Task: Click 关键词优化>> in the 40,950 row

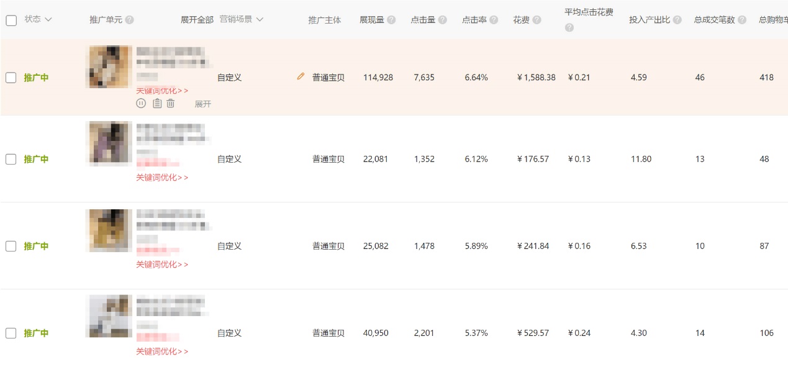Action: click(x=162, y=352)
